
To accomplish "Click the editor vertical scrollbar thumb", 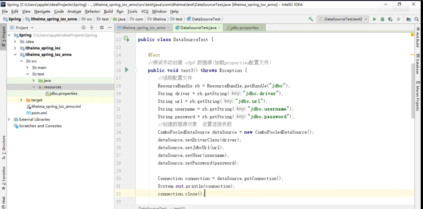I will (x=413, y=91).
